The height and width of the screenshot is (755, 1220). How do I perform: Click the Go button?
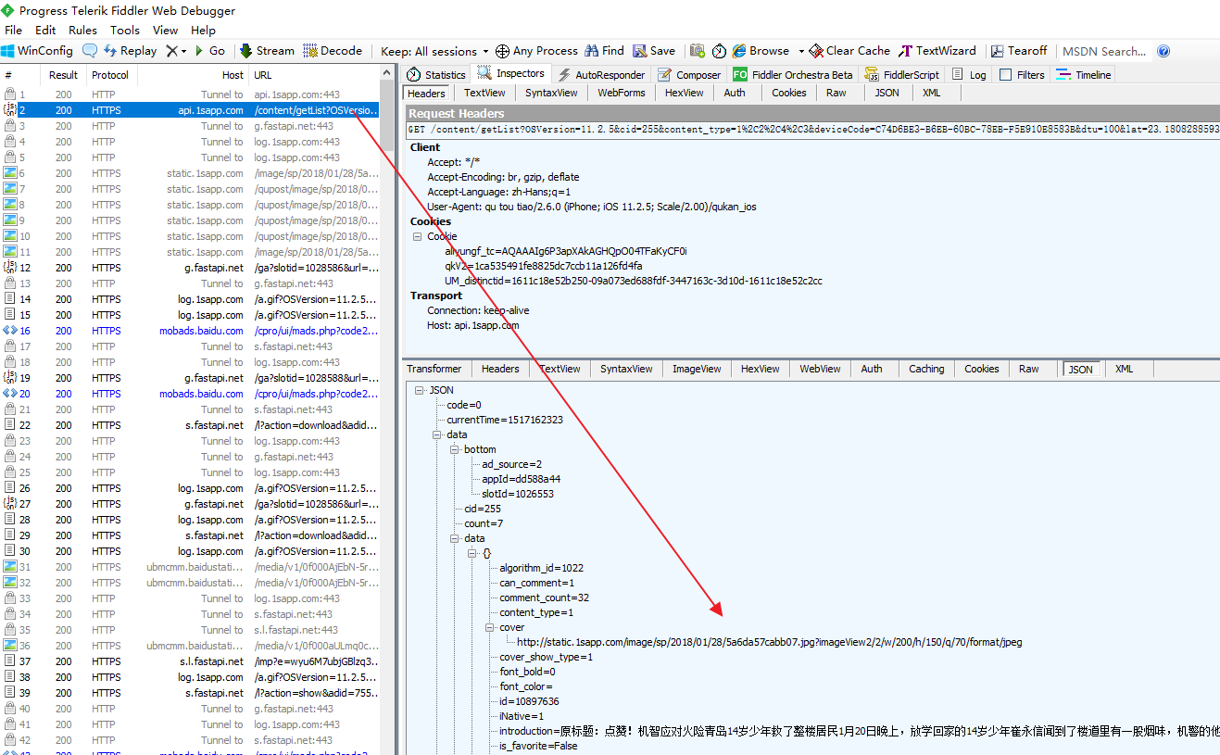pyautogui.click(x=209, y=51)
